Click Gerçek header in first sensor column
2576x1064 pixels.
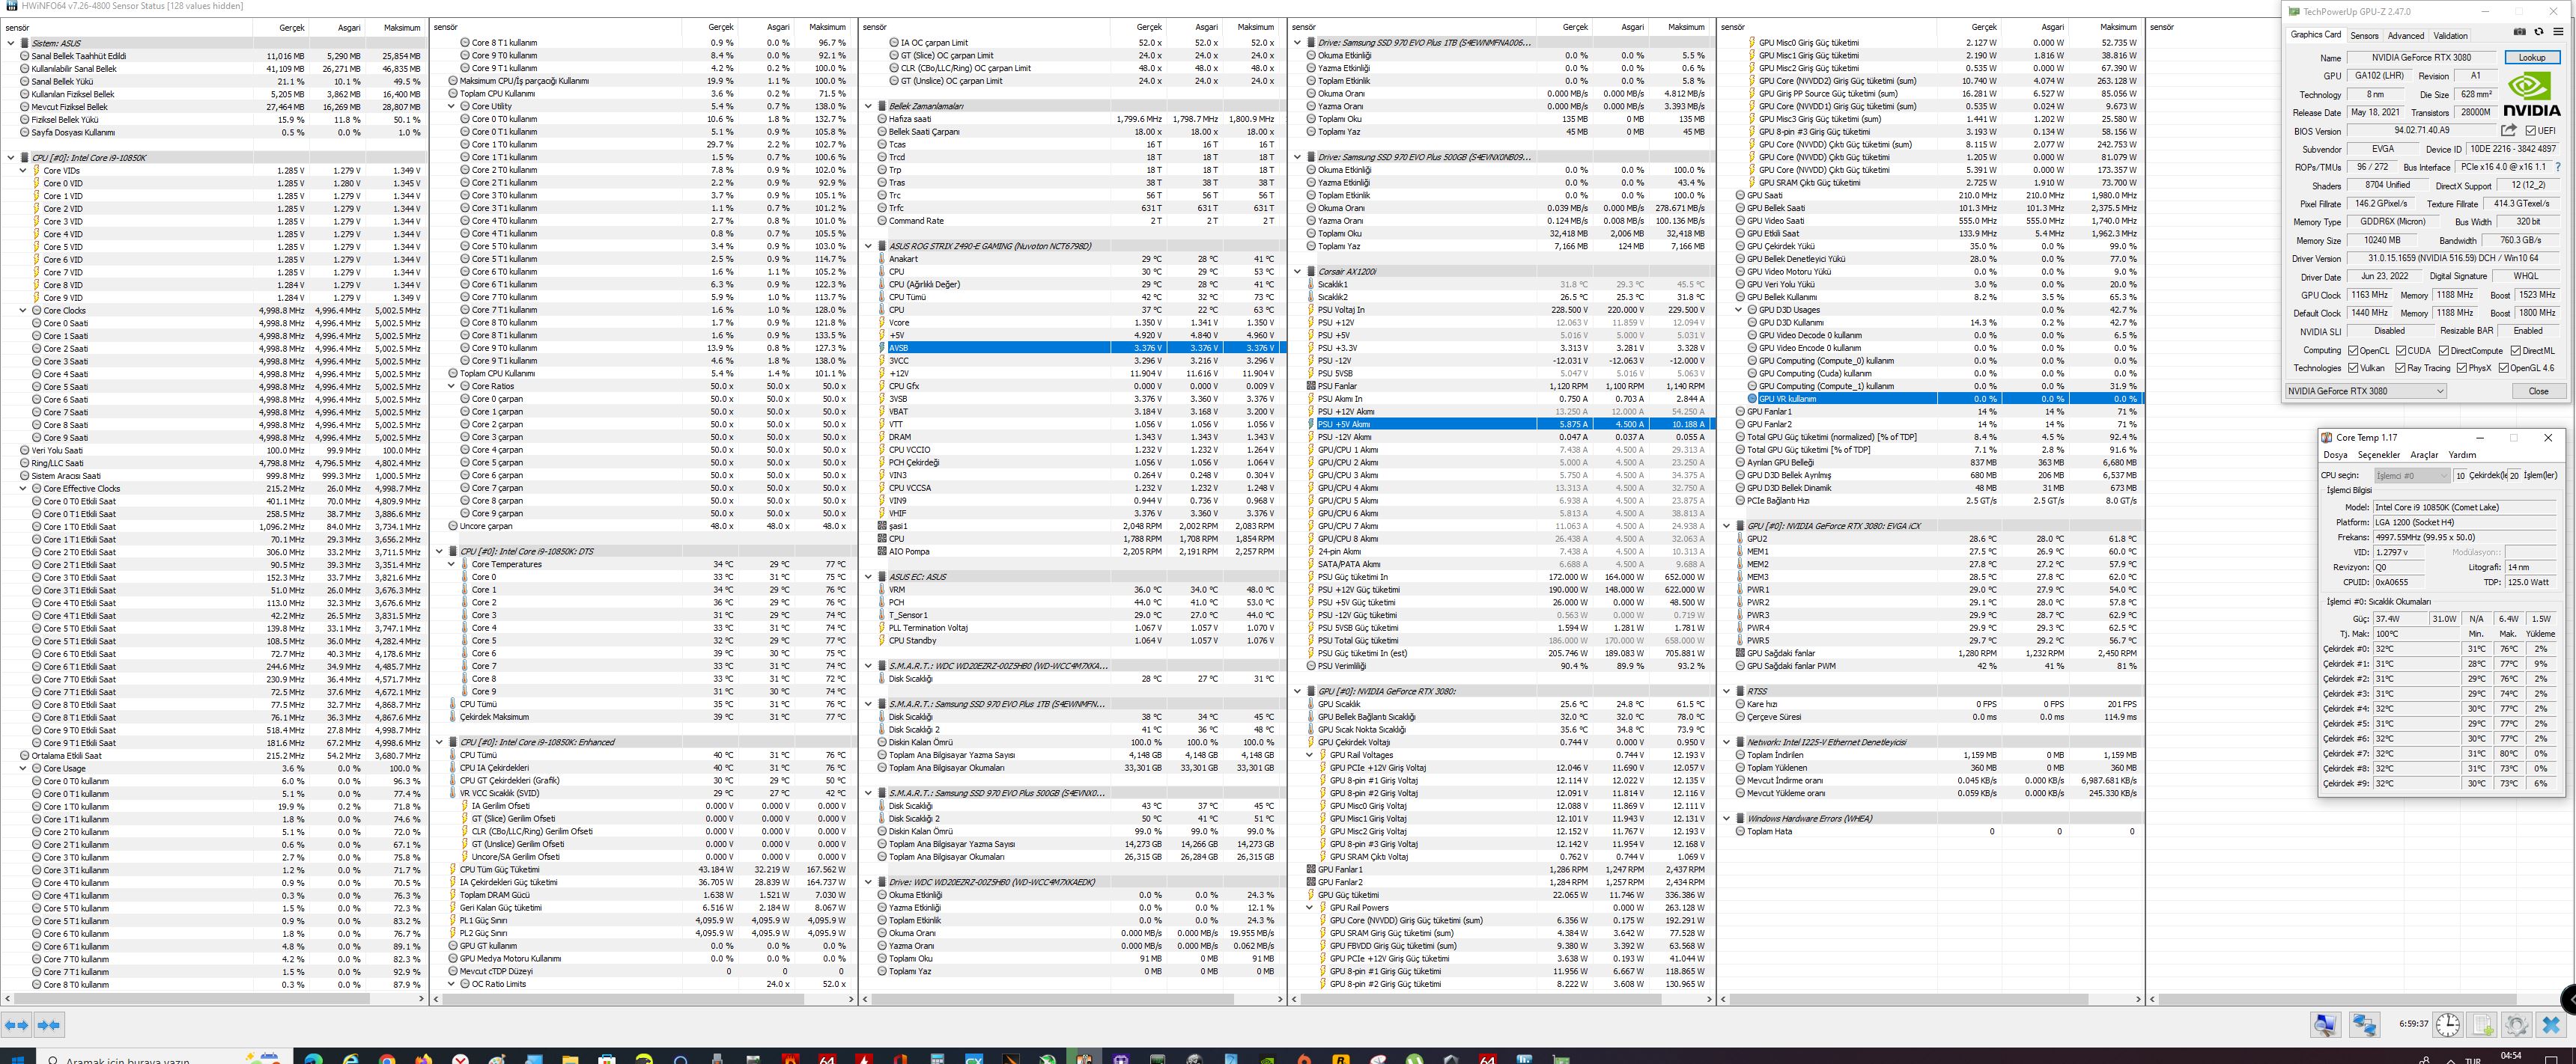click(x=280, y=27)
